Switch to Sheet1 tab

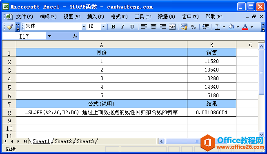click(x=41, y=141)
